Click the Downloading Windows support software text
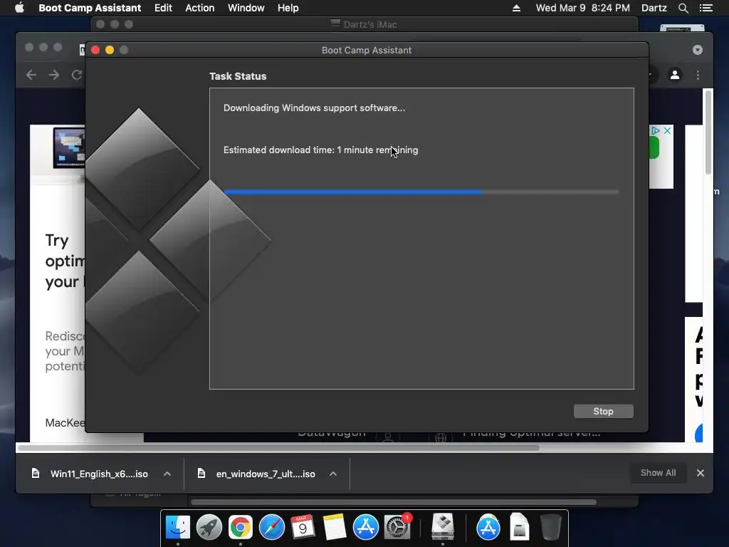729x547 pixels. pyautogui.click(x=314, y=108)
